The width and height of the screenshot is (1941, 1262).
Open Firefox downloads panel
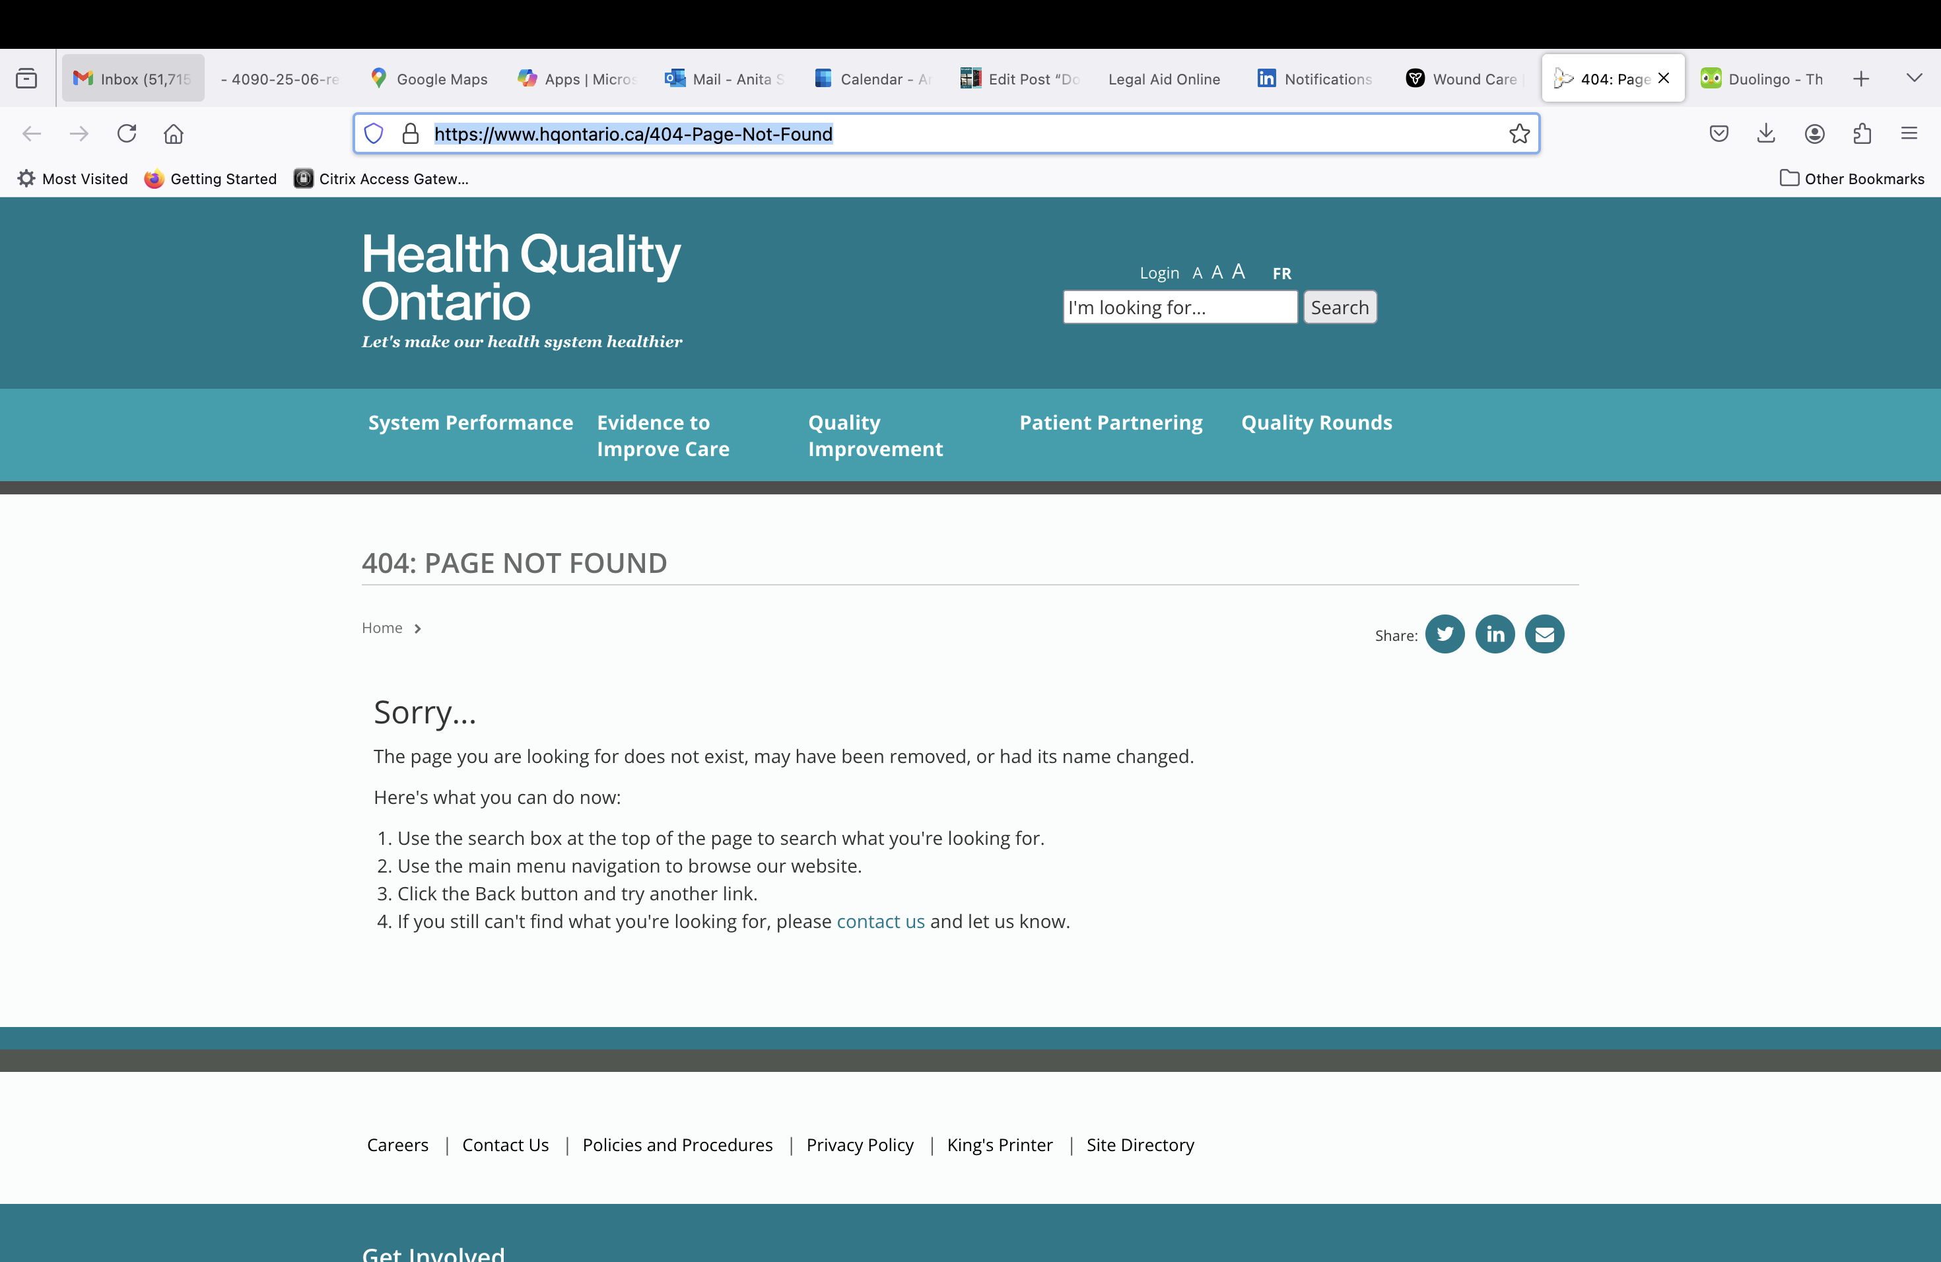[1767, 134]
